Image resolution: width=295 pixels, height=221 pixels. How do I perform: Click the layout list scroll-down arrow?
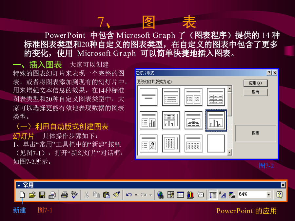pos(229,152)
